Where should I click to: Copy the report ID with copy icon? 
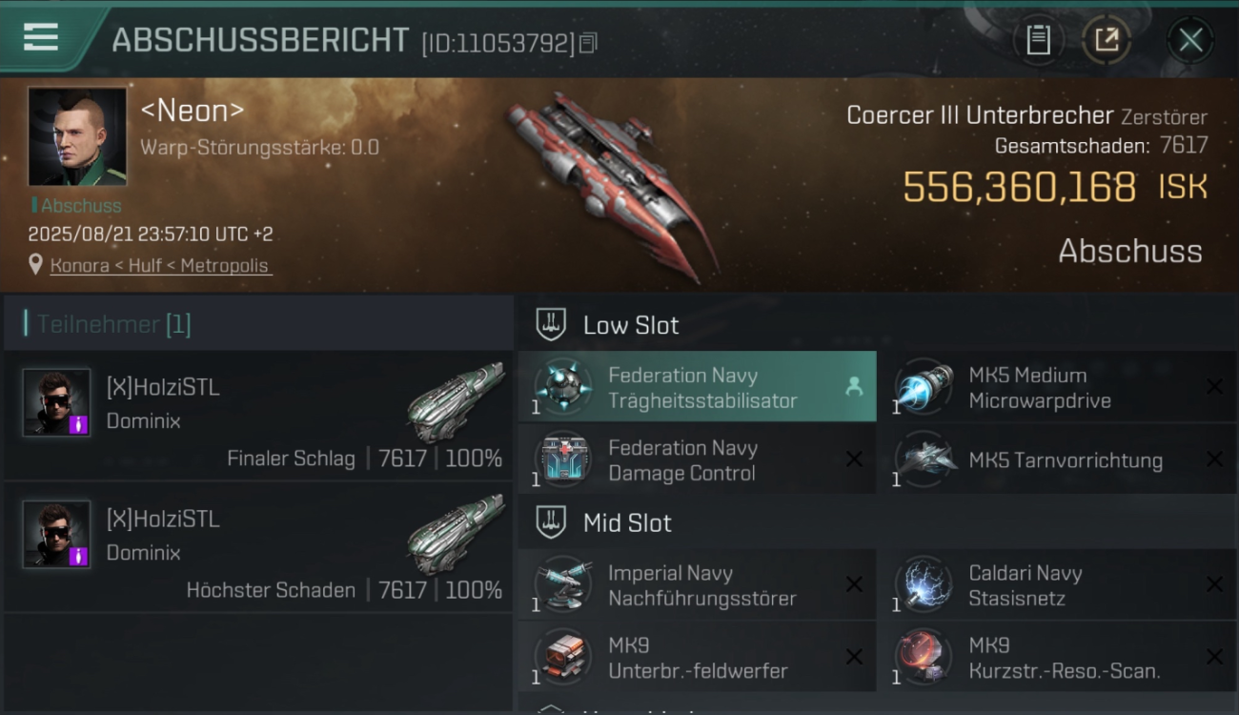pyautogui.click(x=588, y=43)
